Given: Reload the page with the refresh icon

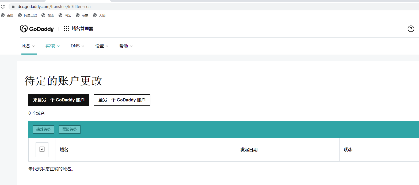Looking at the screenshot, I should tap(3, 6).
